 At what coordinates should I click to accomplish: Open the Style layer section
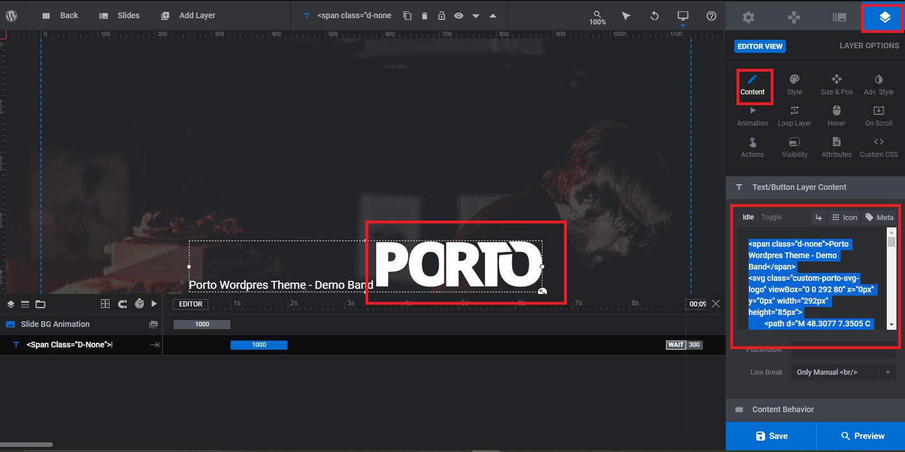coord(795,85)
